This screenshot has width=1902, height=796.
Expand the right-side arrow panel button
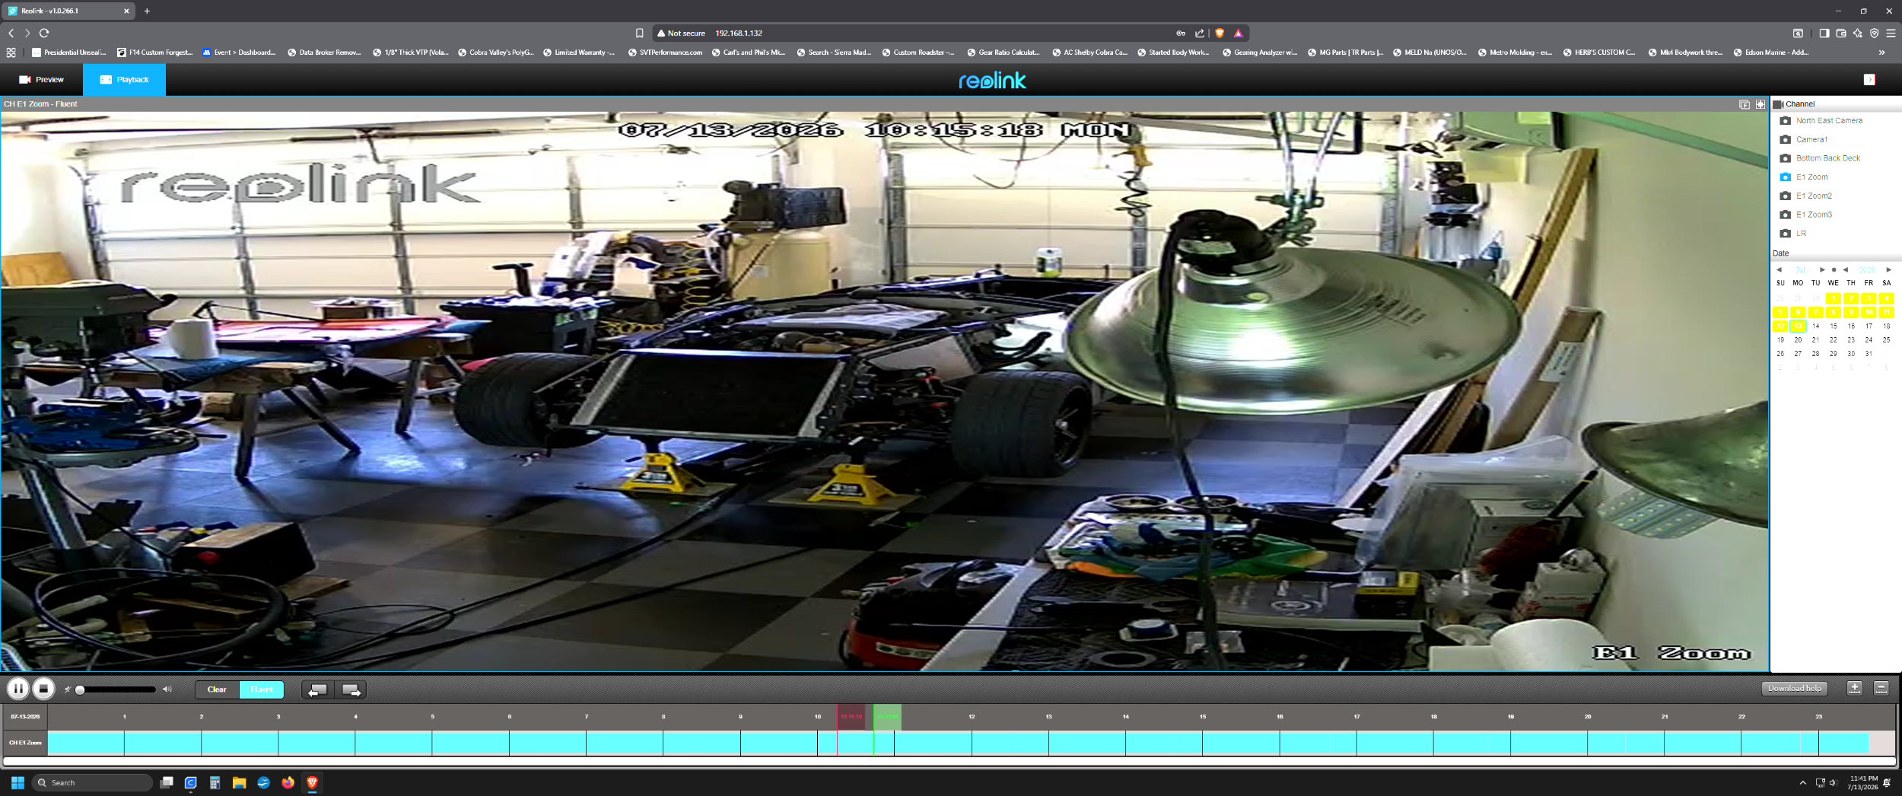pos(1869,79)
